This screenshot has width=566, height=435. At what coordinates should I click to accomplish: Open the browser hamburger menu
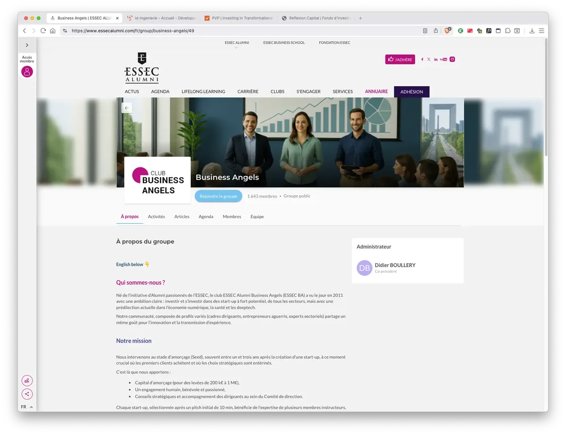(541, 31)
